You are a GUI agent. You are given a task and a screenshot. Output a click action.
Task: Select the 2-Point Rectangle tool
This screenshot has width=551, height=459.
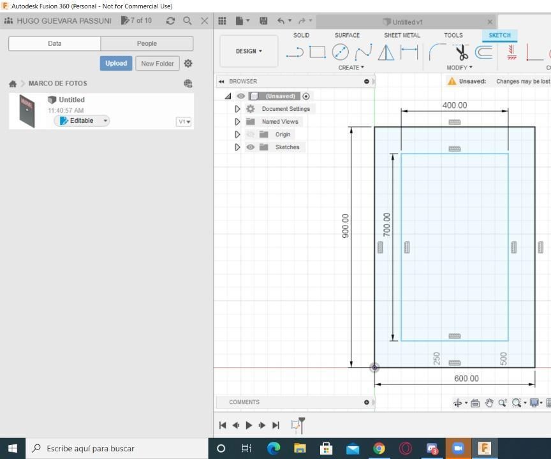317,52
